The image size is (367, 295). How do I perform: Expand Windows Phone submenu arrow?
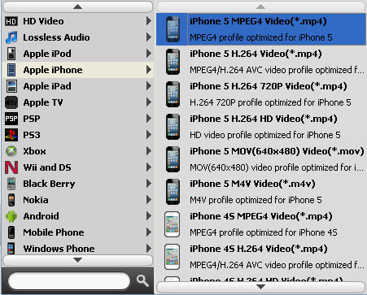[x=148, y=249]
